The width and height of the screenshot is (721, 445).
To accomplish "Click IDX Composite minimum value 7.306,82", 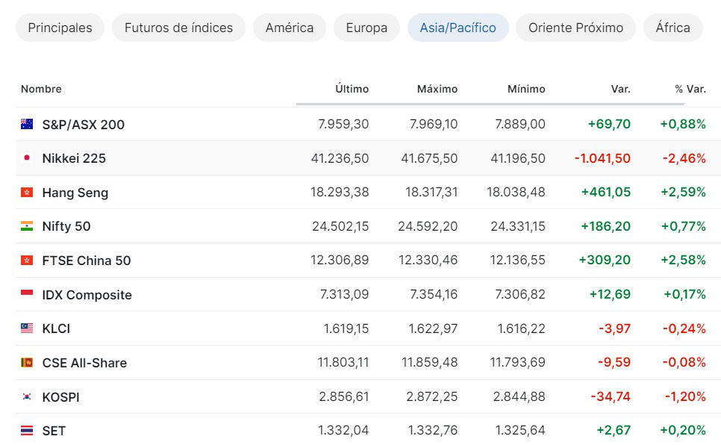I will 520,294.
